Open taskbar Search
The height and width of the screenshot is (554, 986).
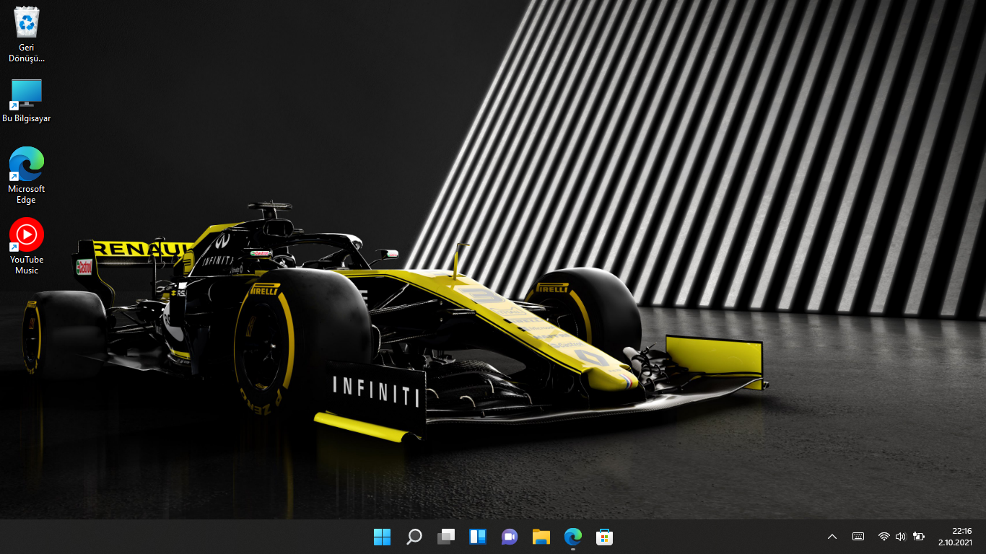(414, 537)
